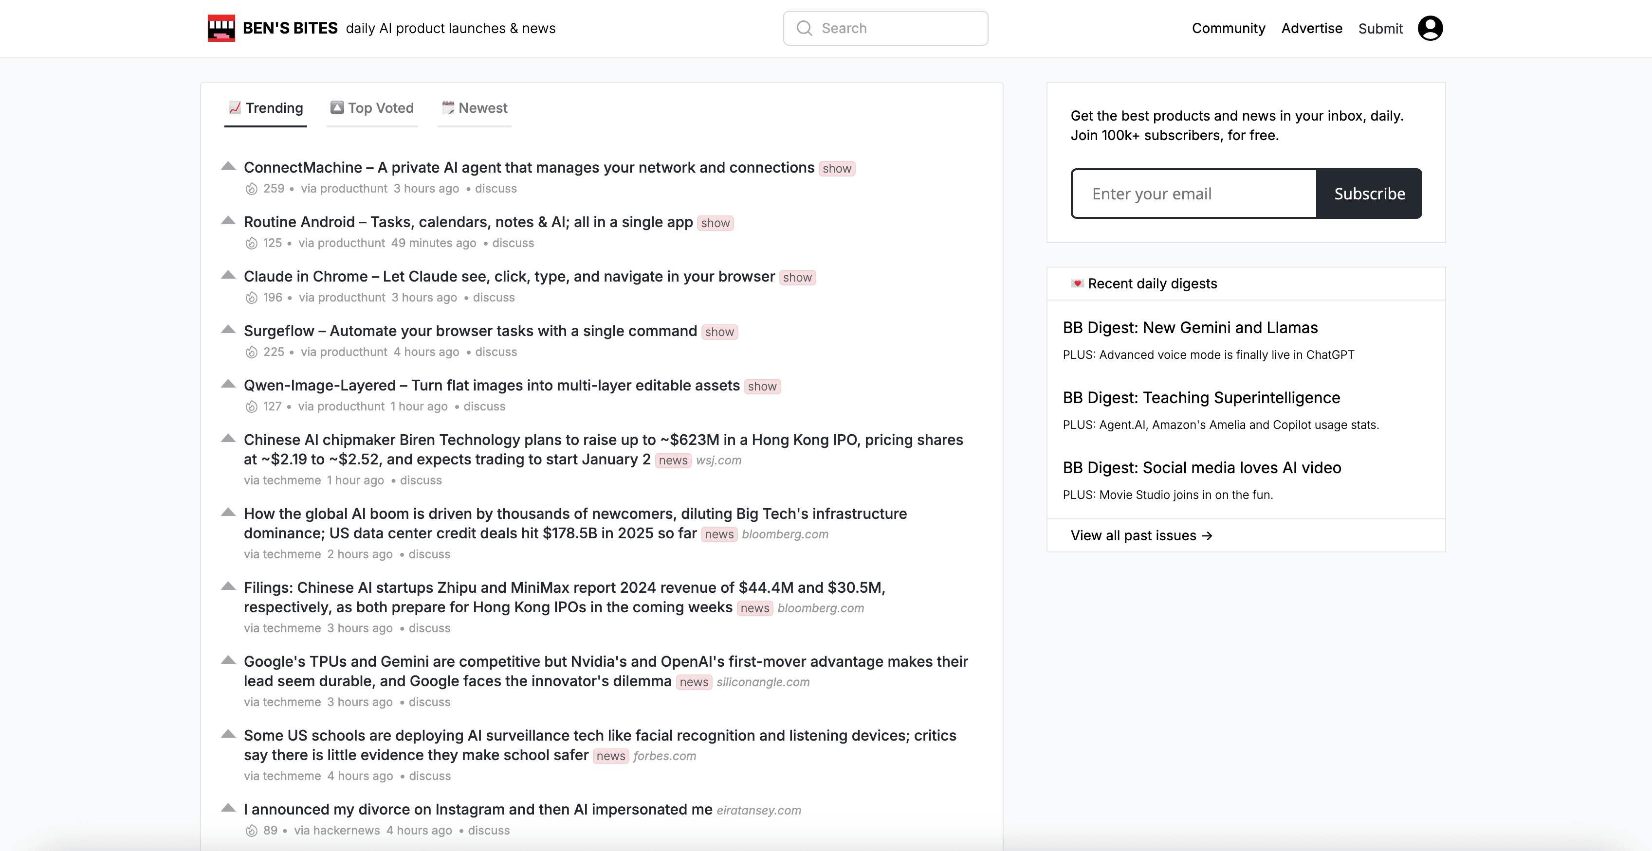Open the Qwen-Image-Layered post title

(492, 385)
